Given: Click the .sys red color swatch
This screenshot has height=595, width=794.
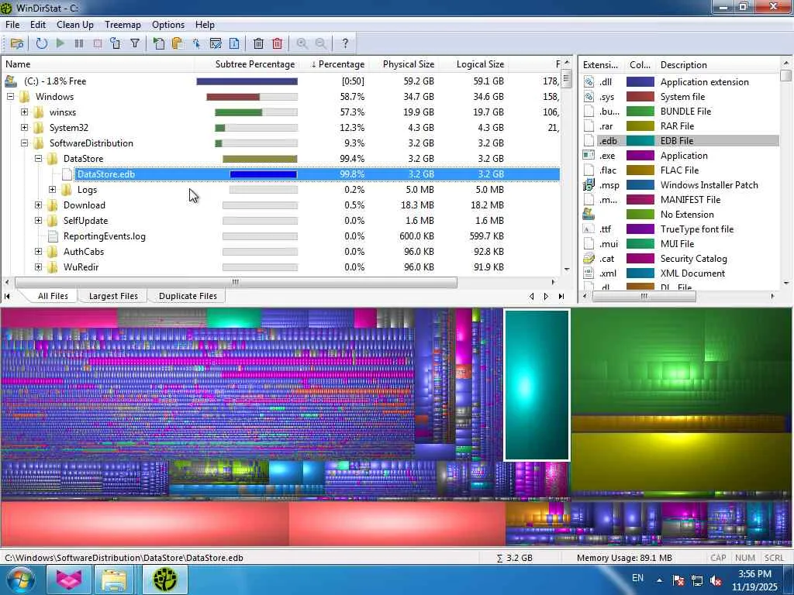Looking at the screenshot, I should 640,97.
